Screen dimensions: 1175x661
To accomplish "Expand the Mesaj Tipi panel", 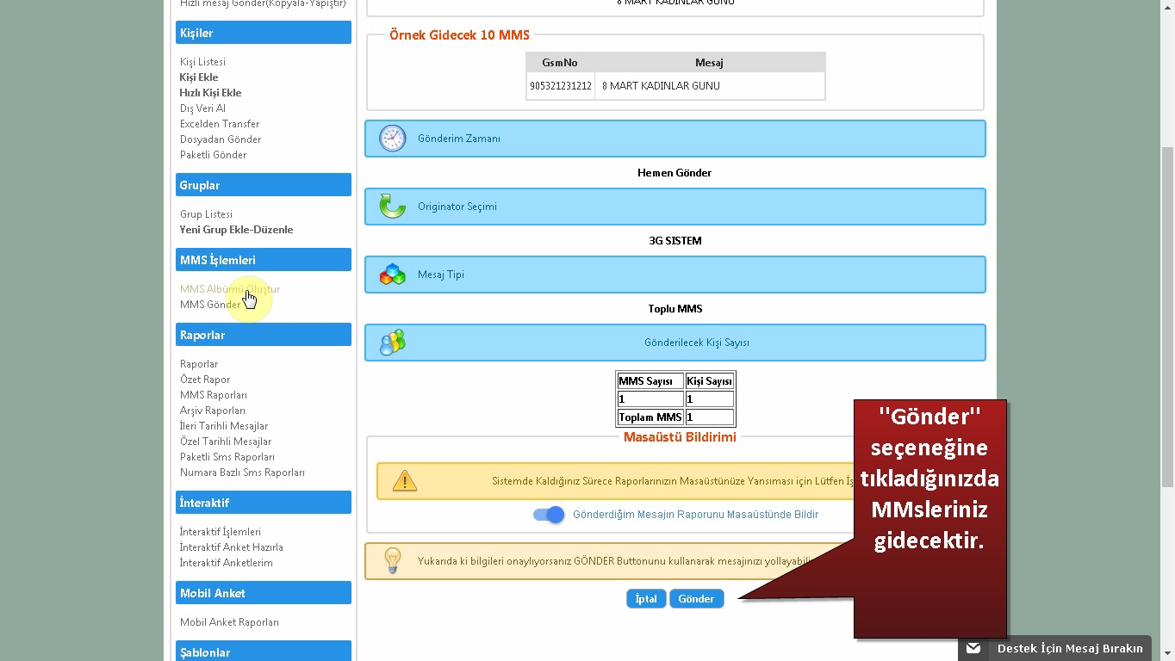I will point(441,275).
